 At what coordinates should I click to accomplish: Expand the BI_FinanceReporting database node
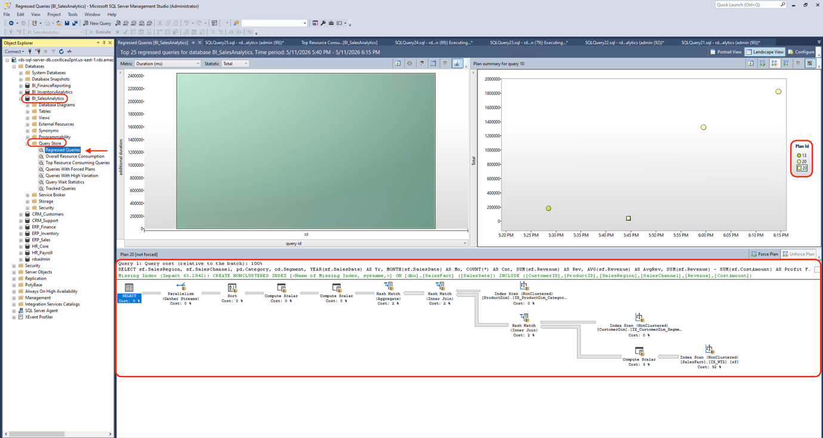point(21,85)
